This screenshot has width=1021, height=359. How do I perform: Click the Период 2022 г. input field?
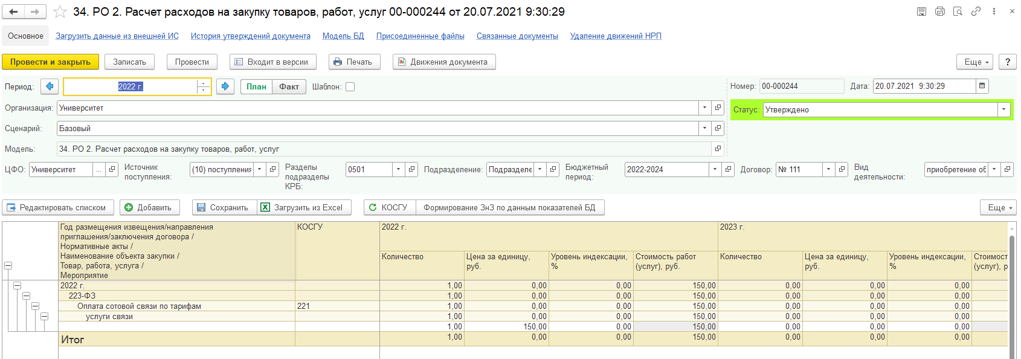[130, 86]
